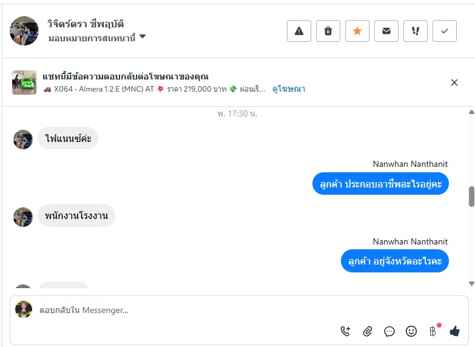Click the chat scrollbar up arrow

[x=471, y=112]
